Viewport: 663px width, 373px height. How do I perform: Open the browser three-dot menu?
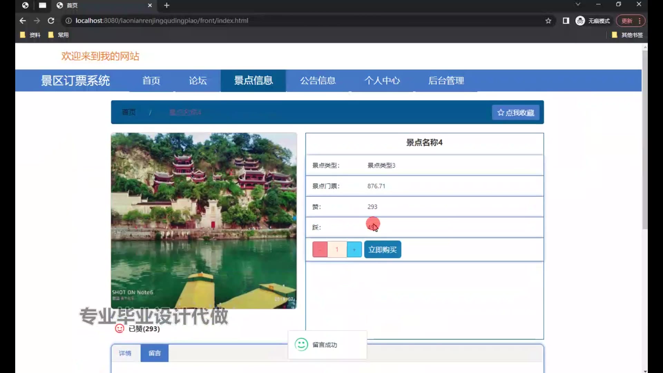[x=640, y=21]
